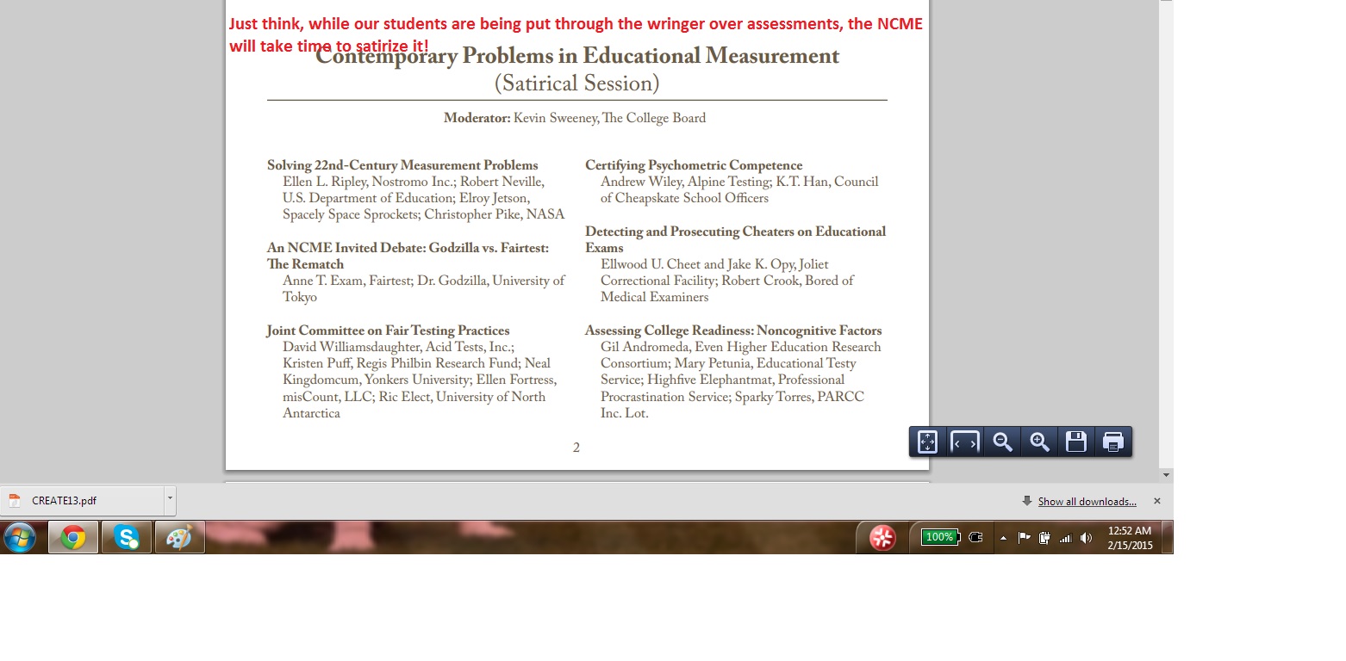Open Paint from the taskbar
This screenshot has height=661, width=1346.
pyautogui.click(x=179, y=538)
